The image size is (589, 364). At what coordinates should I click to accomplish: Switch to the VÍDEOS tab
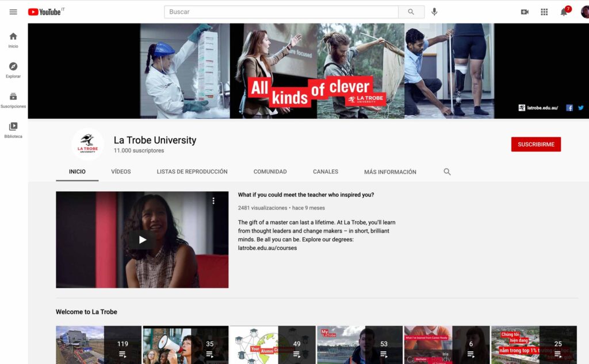point(121,172)
